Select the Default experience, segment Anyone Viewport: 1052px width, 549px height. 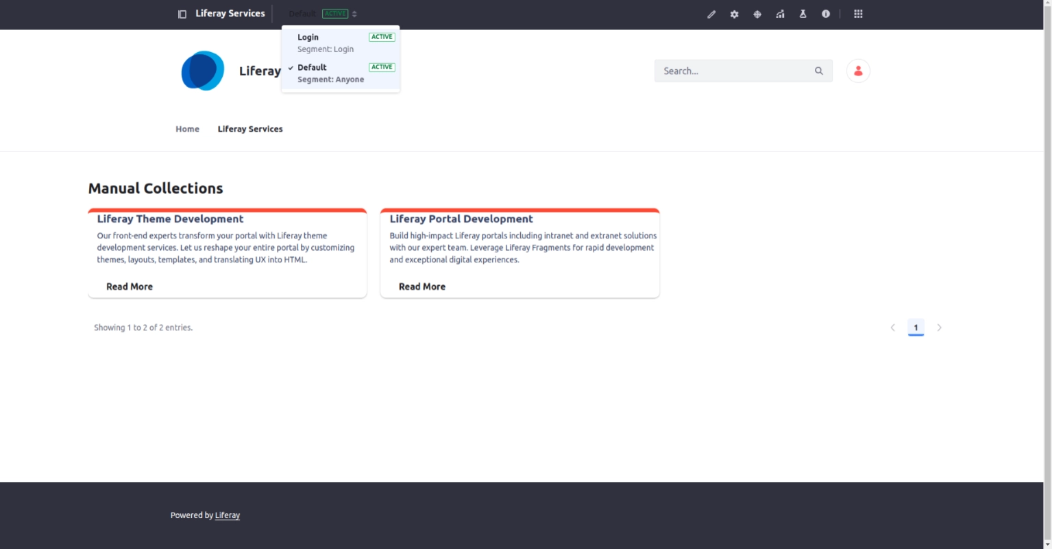[341, 73]
